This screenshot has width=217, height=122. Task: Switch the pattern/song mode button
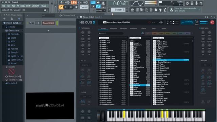(61, 7)
